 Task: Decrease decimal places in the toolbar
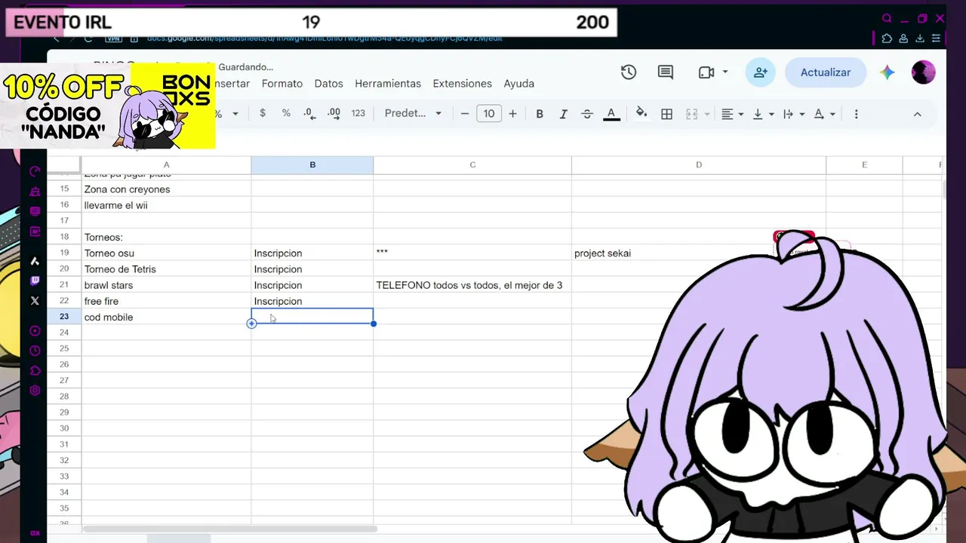[309, 113]
